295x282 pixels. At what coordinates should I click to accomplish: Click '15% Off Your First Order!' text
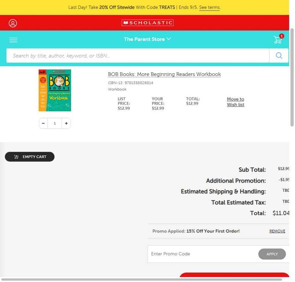coord(213,231)
